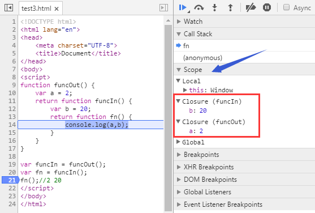Expand the Global Listeners section
315x213 pixels.
point(179,192)
